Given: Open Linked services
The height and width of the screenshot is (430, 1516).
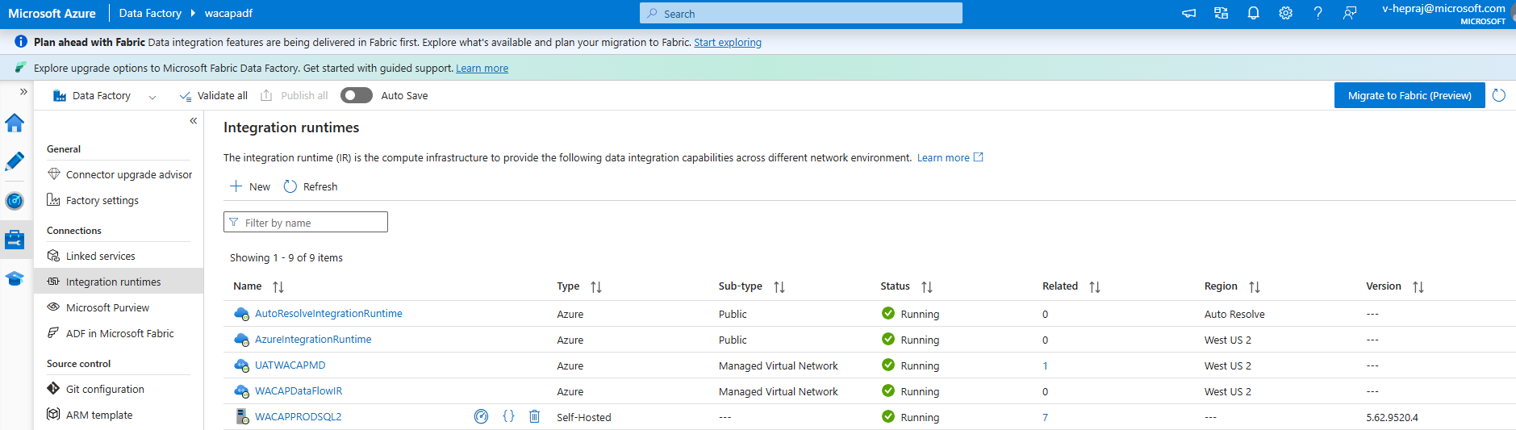Looking at the screenshot, I should (x=91, y=256).
